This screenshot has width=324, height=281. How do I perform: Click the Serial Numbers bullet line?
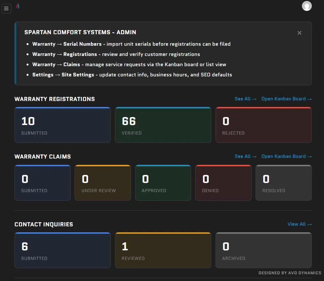(x=131, y=44)
